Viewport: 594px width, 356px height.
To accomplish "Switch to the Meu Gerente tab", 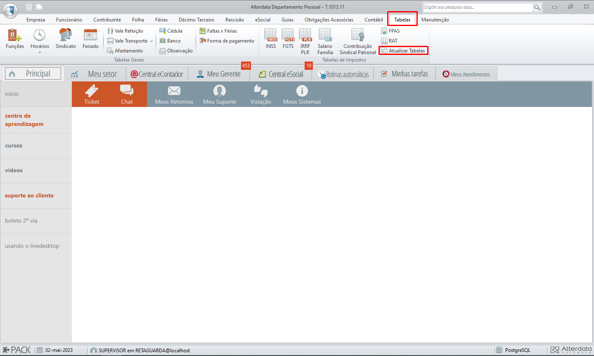I will point(219,74).
